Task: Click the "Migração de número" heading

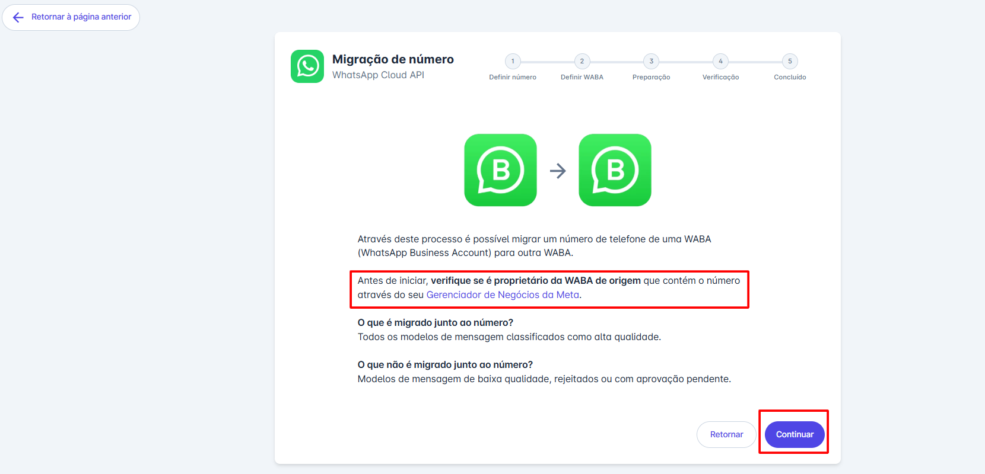Action: click(393, 59)
